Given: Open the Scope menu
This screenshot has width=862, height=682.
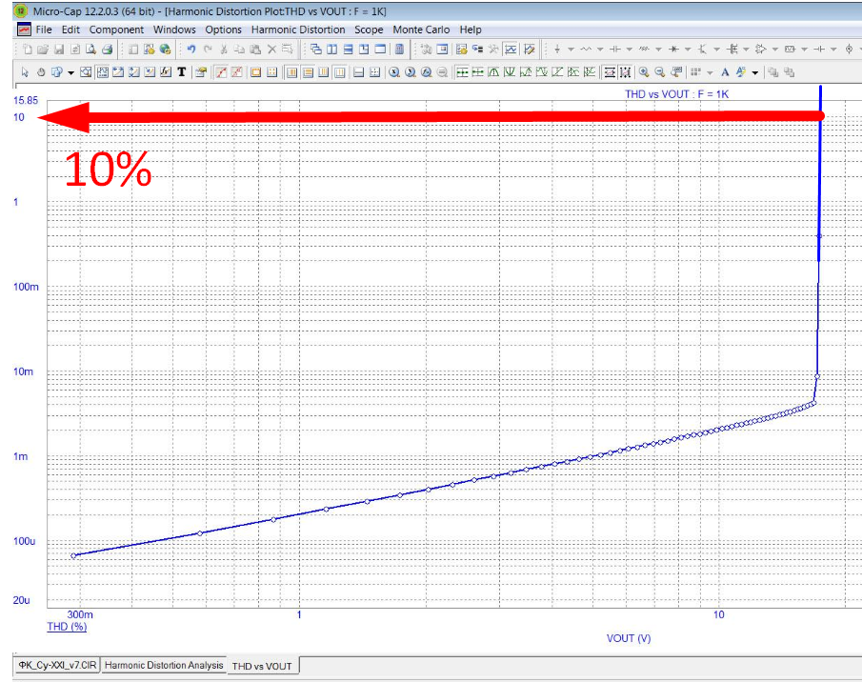Looking at the screenshot, I should tap(369, 30).
